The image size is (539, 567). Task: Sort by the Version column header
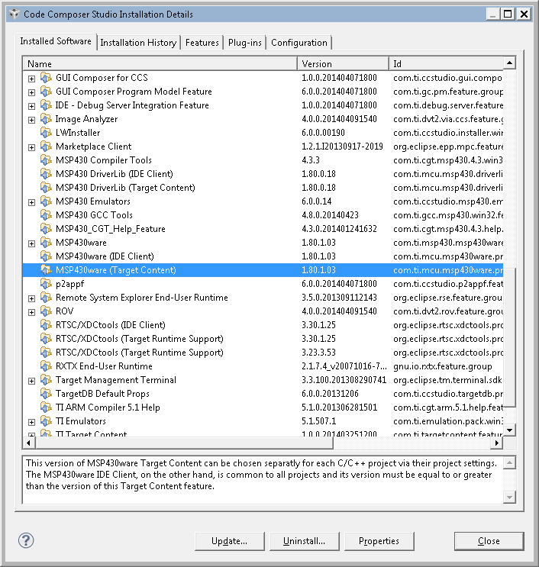[x=343, y=63]
